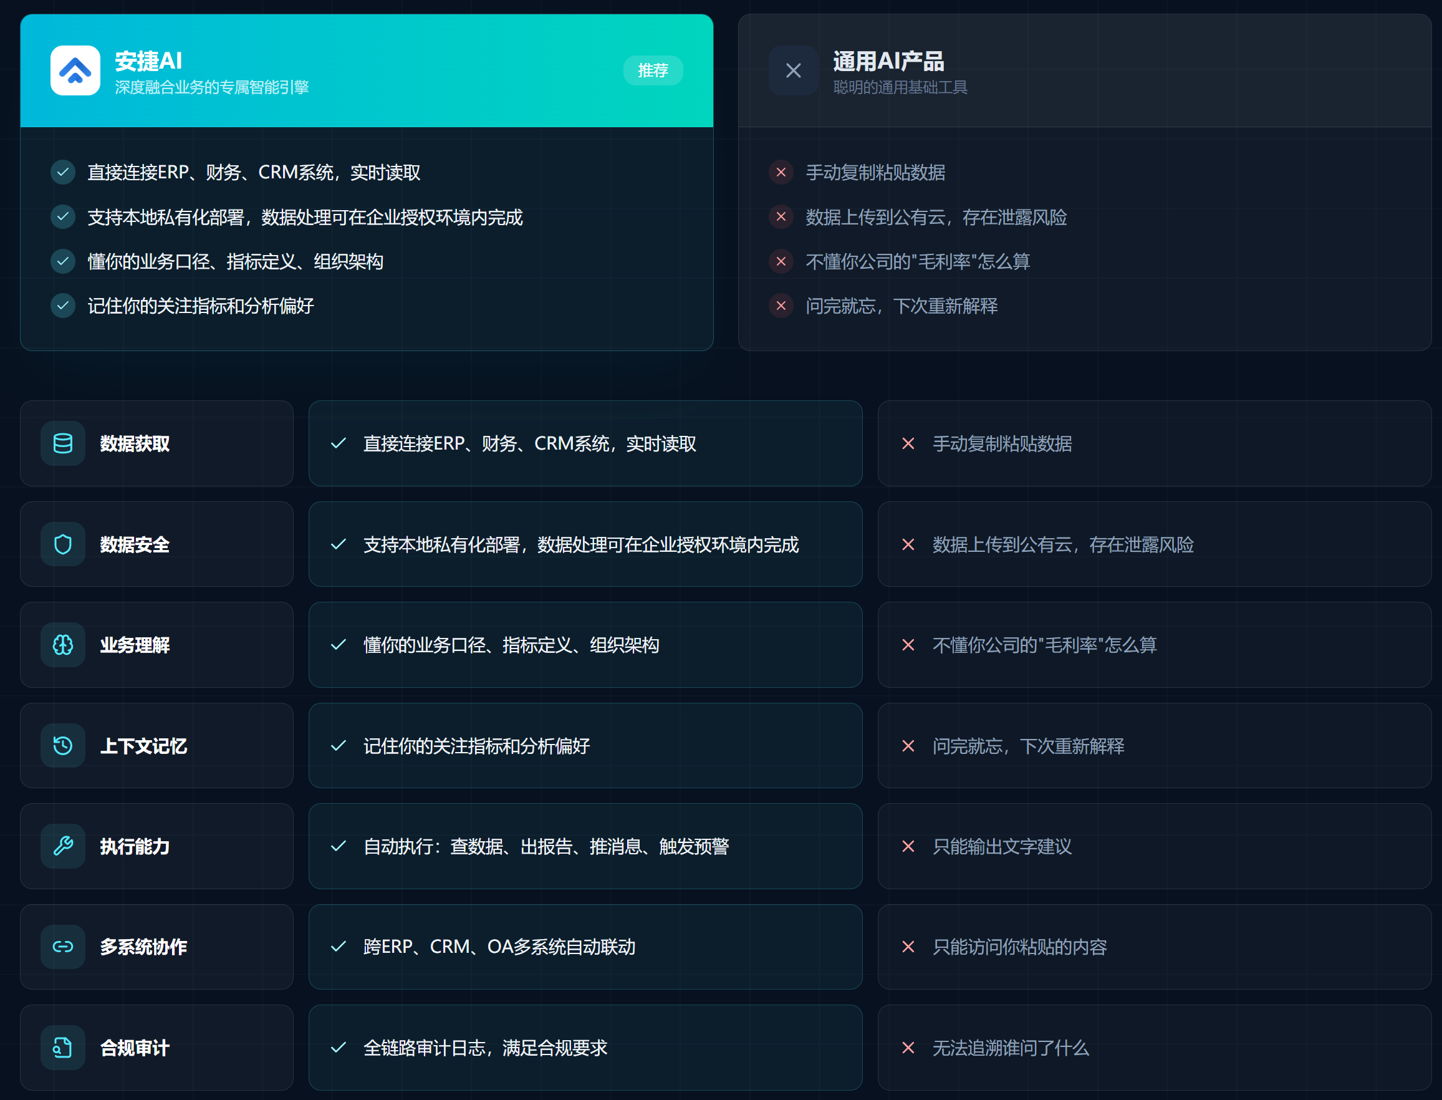Click 问完就忘 text in the 通用AI产品 card
The height and width of the screenshot is (1100, 1442).
pyautogui.click(x=901, y=306)
